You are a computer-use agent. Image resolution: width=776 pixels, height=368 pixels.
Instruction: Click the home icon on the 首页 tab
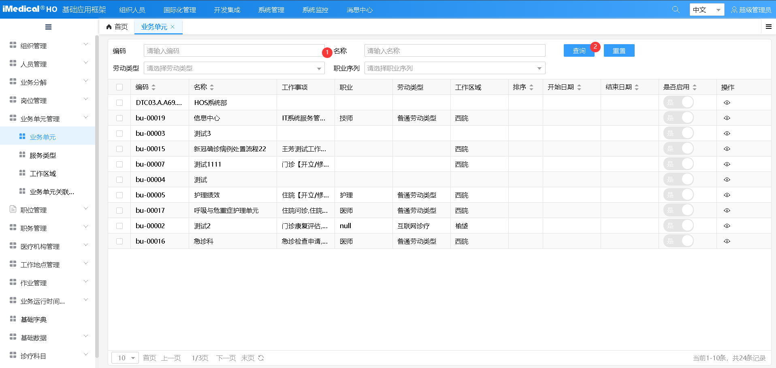click(x=109, y=26)
